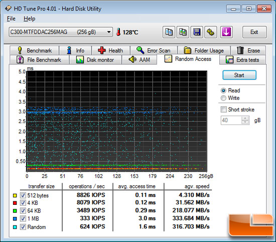Uncheck the 1 MB transfer size checkbox

[23, 218]
